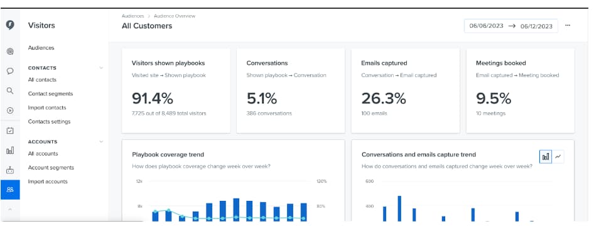Open Contacts settings

click(x=49, y=122)
